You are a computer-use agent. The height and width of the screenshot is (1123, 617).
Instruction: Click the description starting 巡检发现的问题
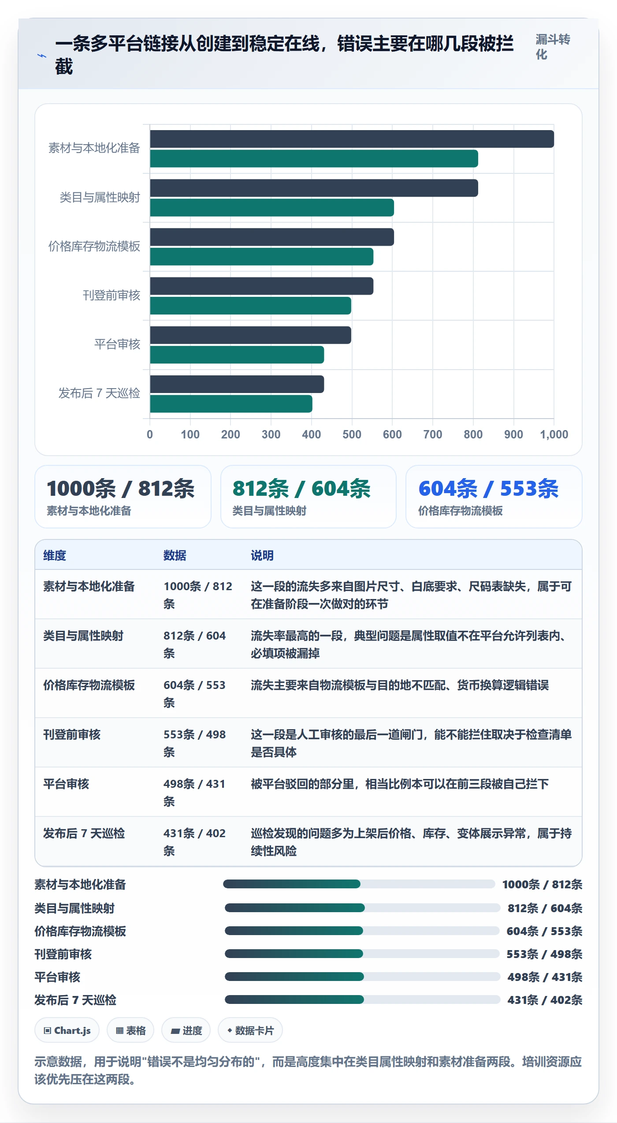[411, 842]
